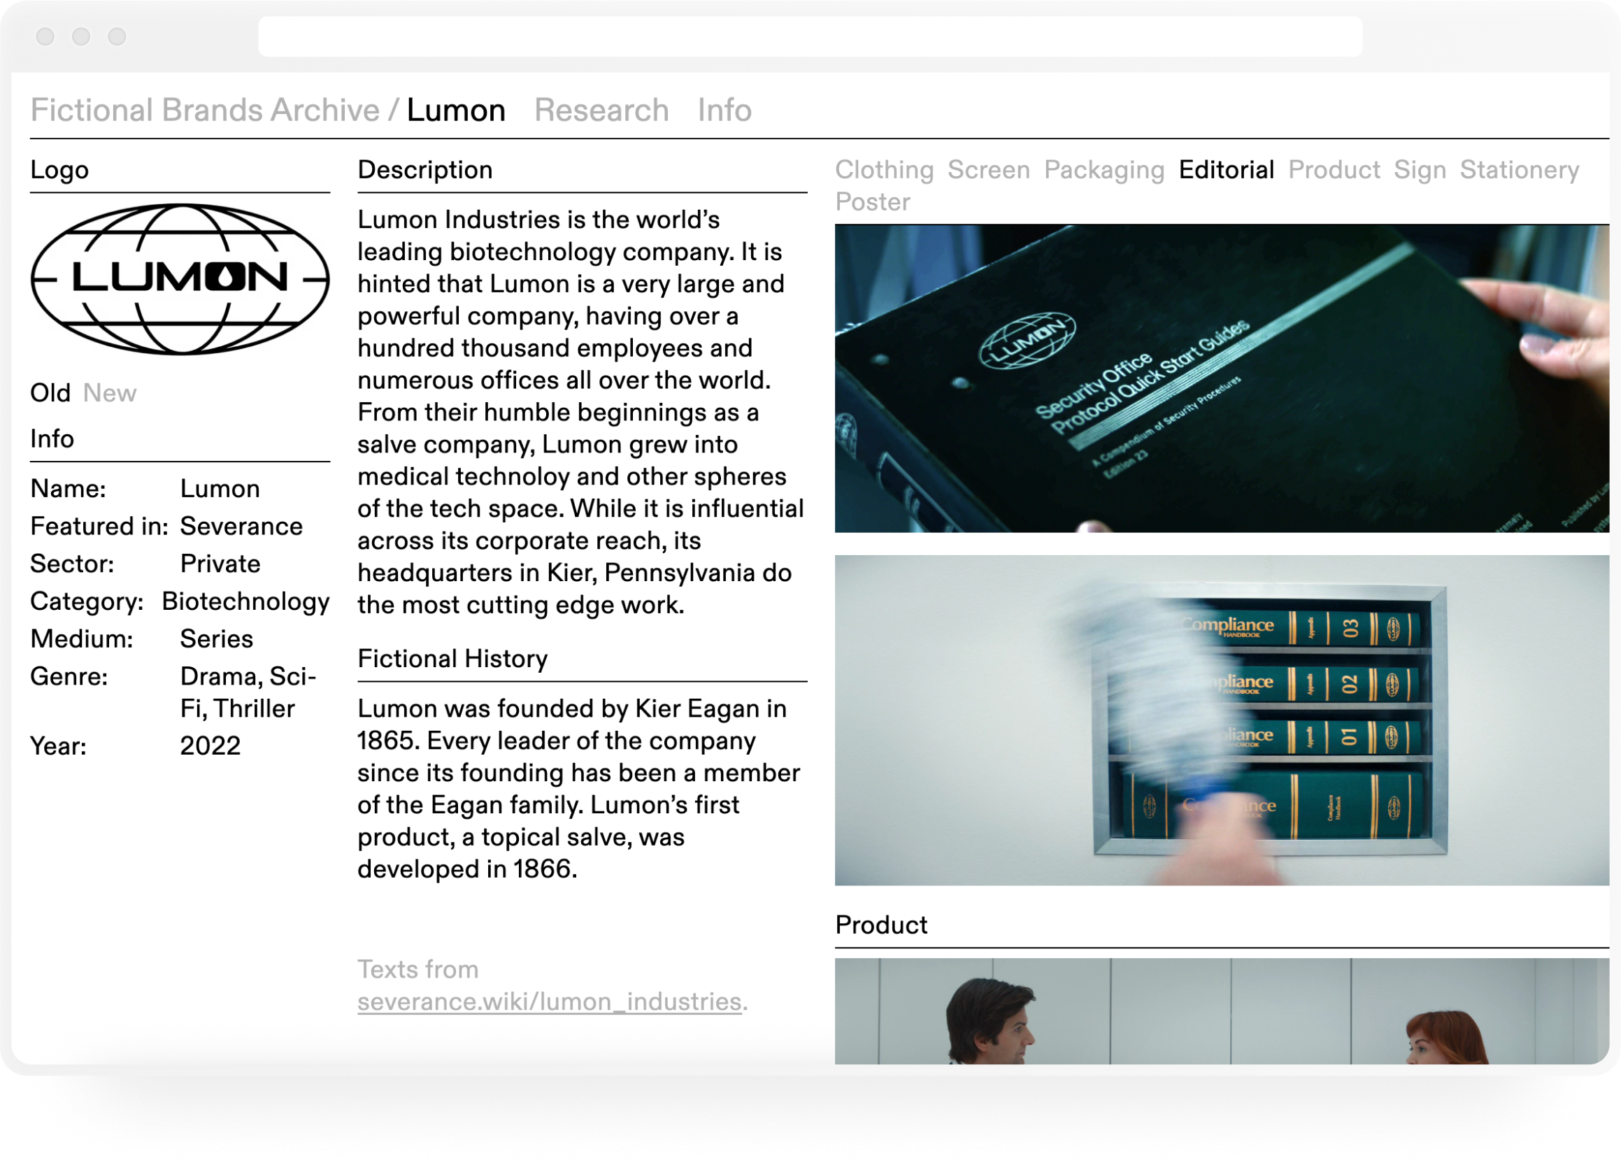Click the browser address bar
Screen dimensions: 1621x1170
pyautogui.click(x=809, y=36)
